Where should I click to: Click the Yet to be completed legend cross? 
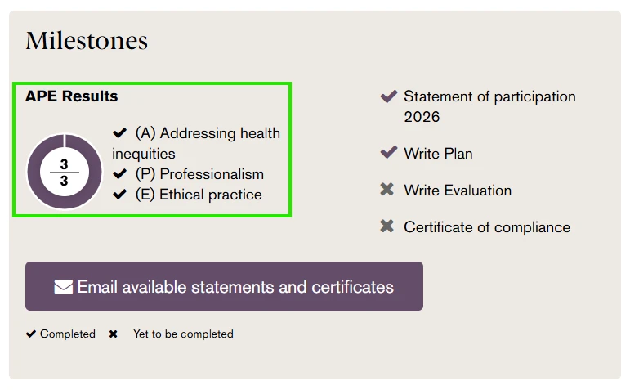114,334
